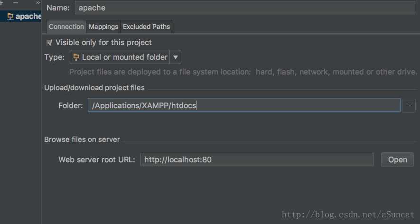Viewport: 420px width, 224px height.
Task: Click the Web server root URL field
Action: [x=256, y=159]
